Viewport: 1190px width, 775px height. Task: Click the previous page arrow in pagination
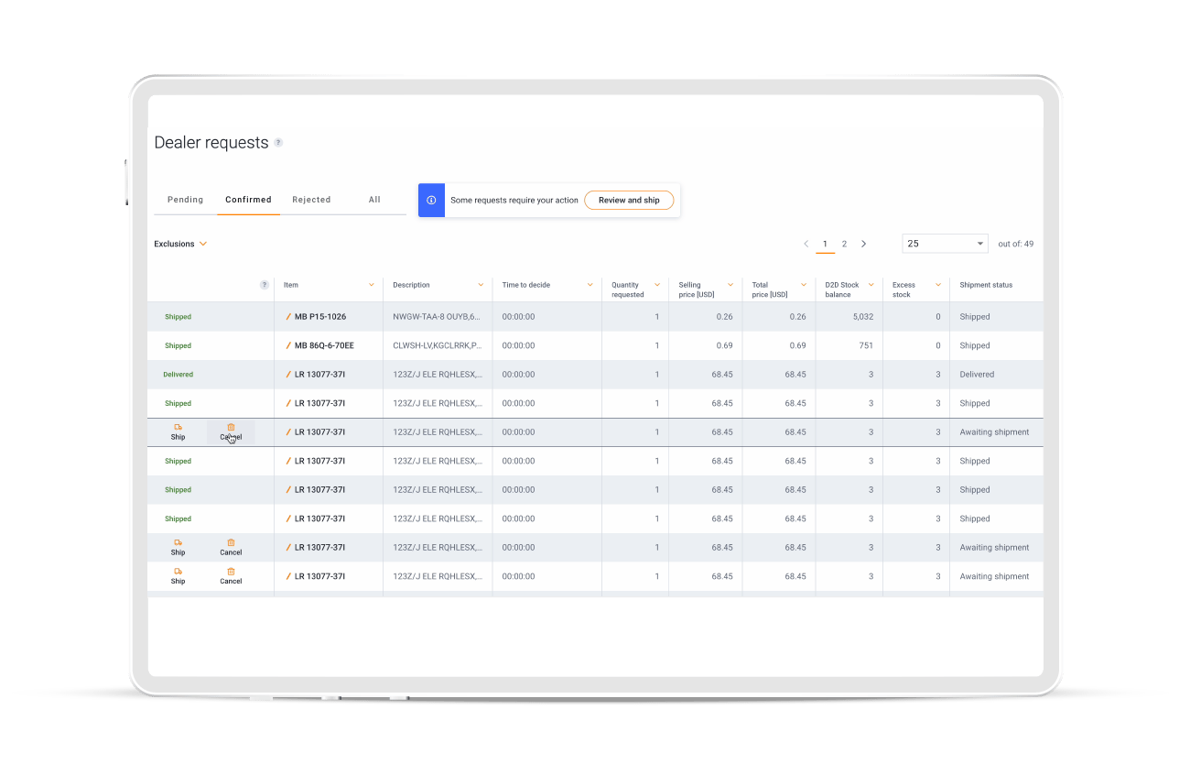tap(806, 244)
